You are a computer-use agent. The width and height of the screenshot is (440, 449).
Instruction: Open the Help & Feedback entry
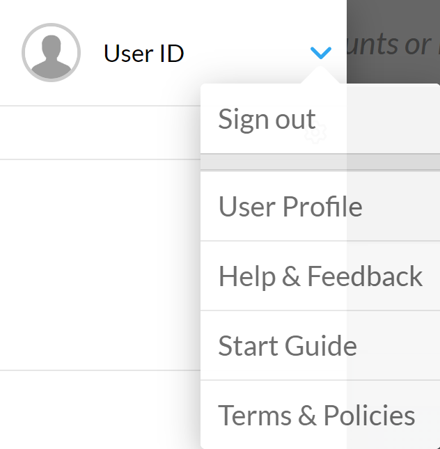pos(320,276)
